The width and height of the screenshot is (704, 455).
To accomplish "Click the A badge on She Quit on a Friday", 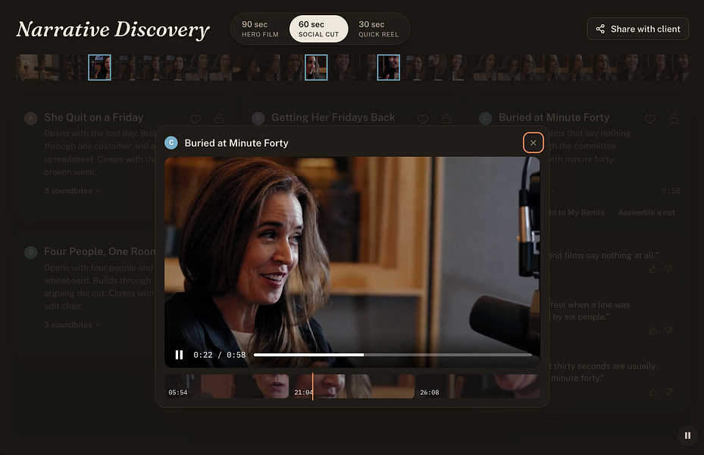I will [31, 118].
